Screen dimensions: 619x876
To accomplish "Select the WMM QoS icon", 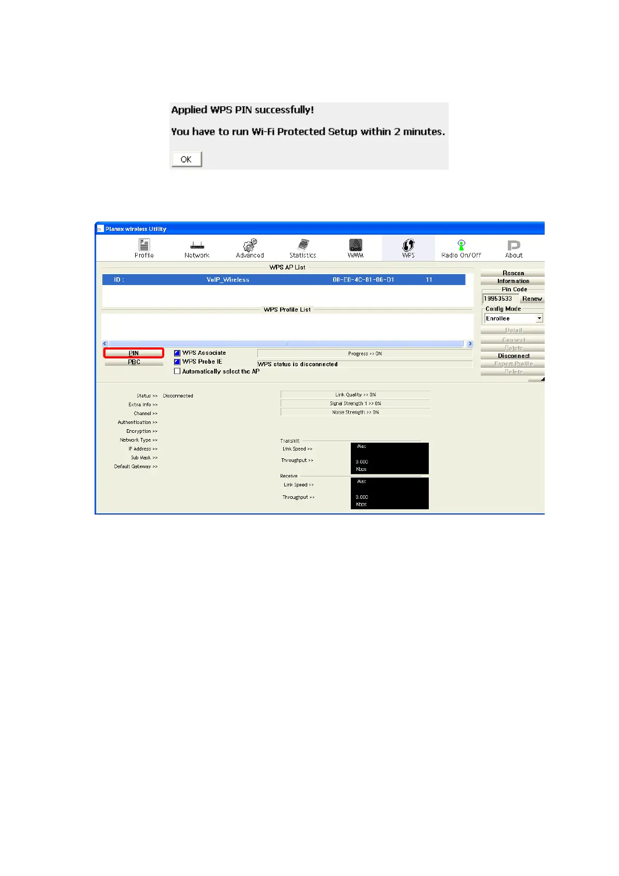I will click(355, 244).
